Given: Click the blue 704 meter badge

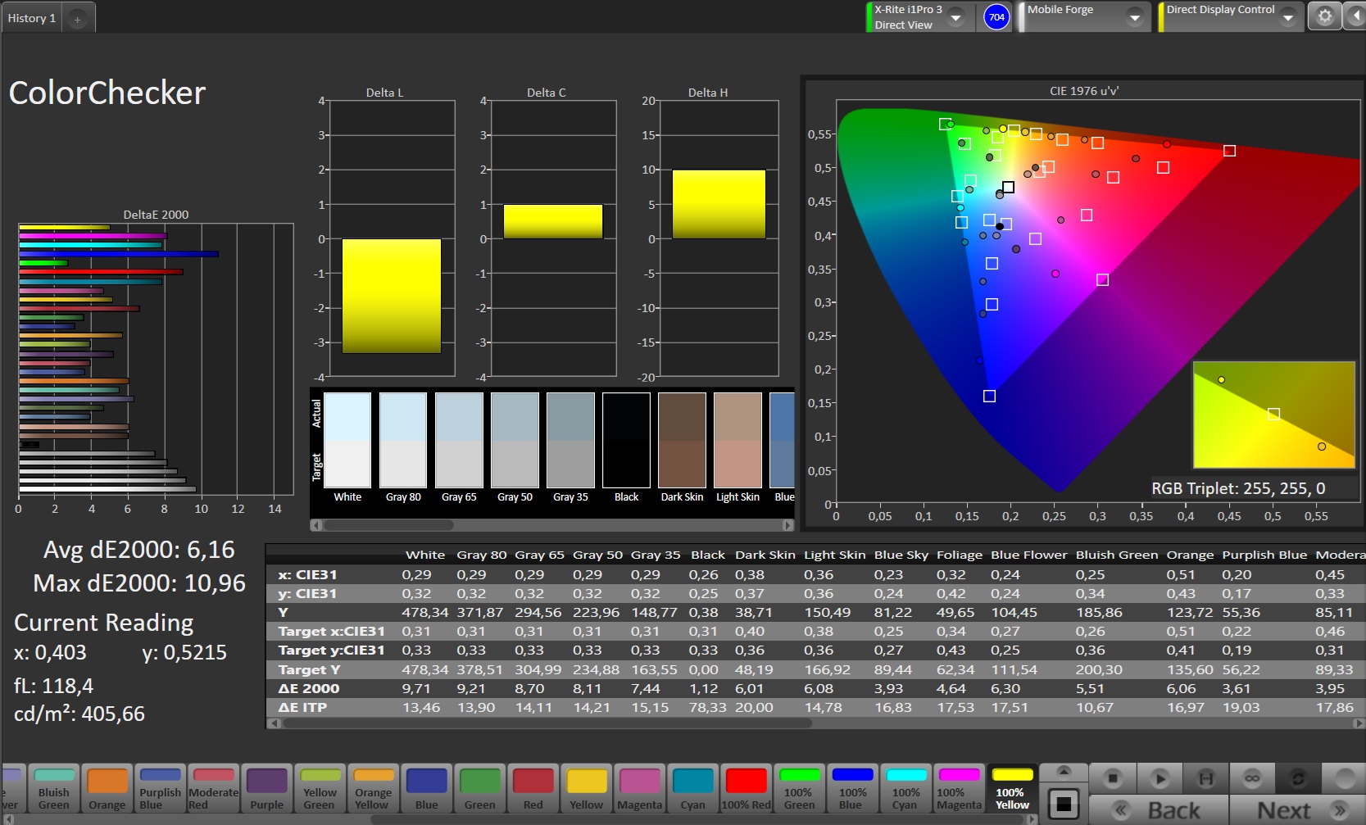Looking at the screenshot, I should pos(996,16).
